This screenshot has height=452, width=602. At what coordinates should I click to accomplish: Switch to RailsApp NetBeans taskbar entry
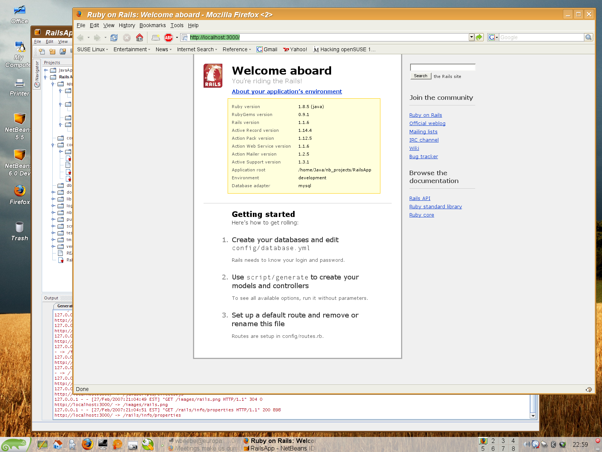(279, 448)
